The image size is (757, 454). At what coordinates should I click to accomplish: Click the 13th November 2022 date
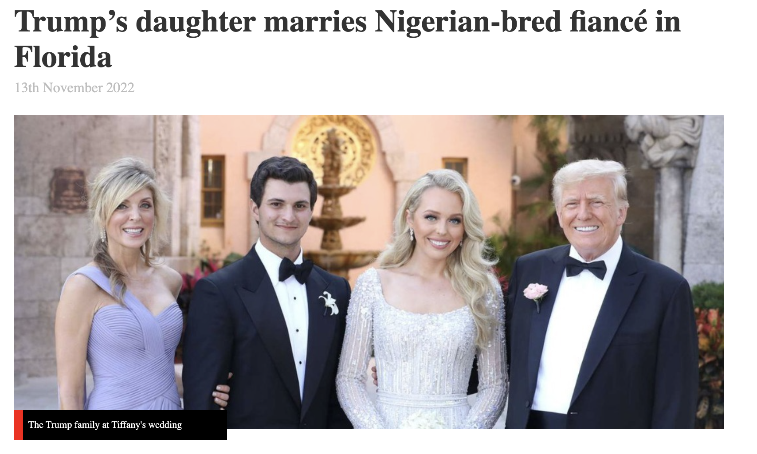coord(74,88)
